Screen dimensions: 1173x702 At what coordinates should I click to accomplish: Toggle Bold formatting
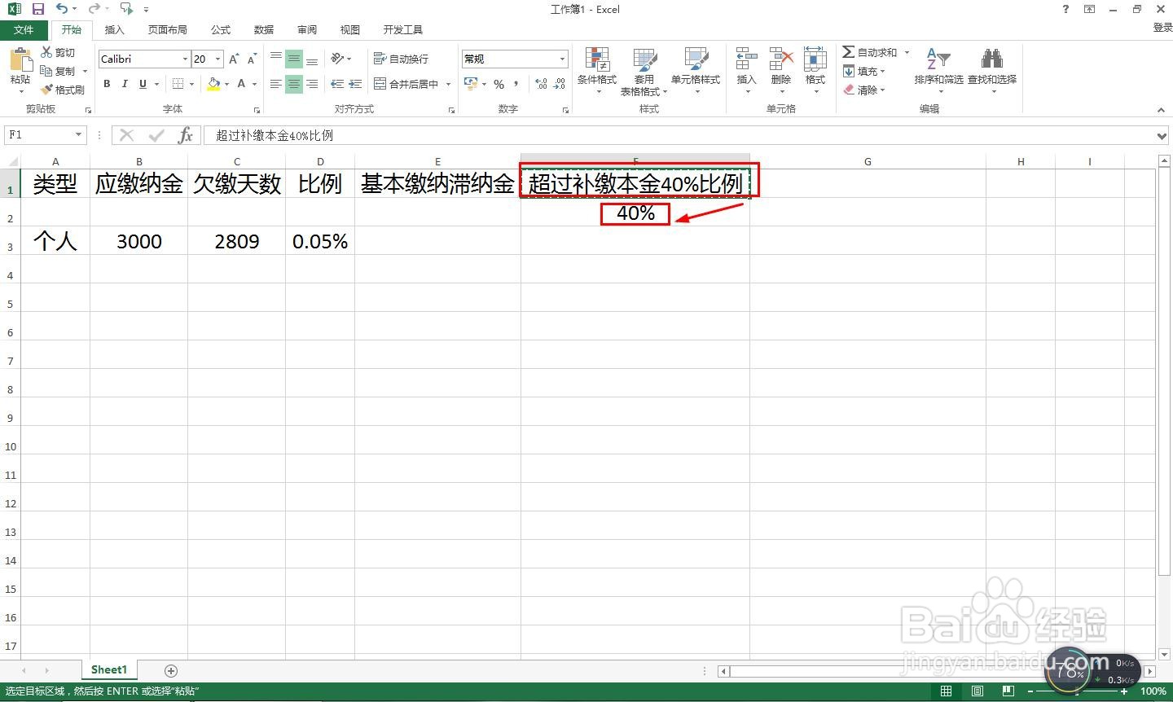pos(107,84)
